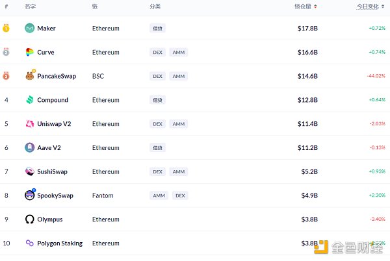
Task: Click the AMM tag in SushiSwap row
Action: tap(178, 171)
